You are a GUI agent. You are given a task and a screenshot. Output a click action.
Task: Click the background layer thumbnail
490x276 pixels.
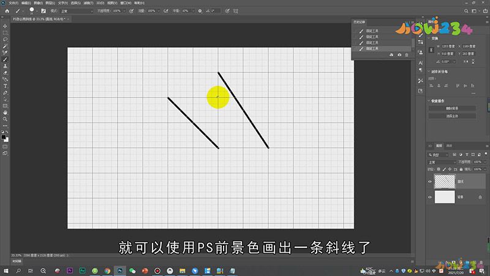(x=445, y=197)
